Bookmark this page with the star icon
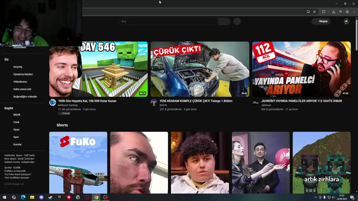Viewport: 358px width, 201px height. coord(314,12)
